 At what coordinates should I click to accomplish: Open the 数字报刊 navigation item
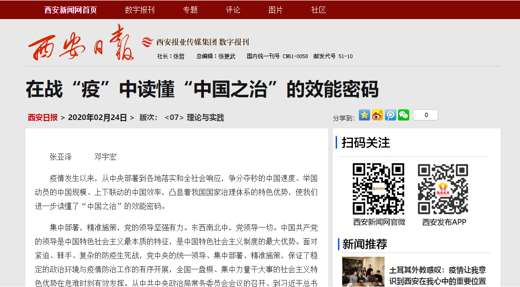[x=140, y=10]
